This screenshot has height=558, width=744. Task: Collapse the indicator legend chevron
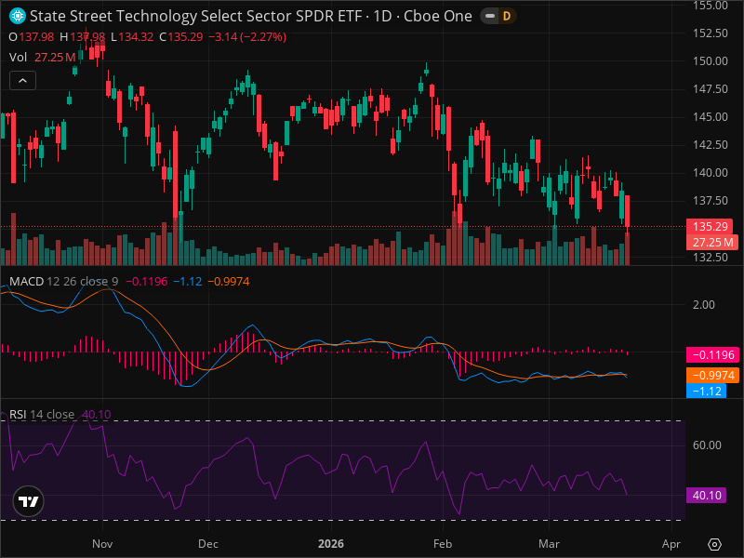click(x=22, y=81)
